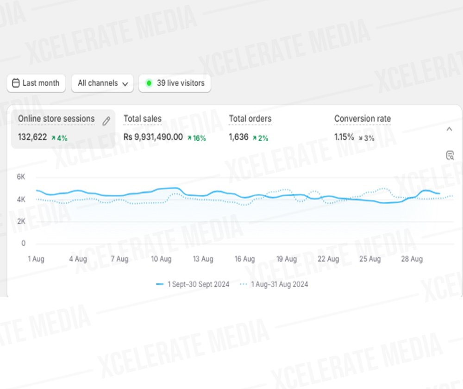Click the 3% conversion decrease indicator
The height and width of the screenshot is (389, 463).
(x=366, y=138)
